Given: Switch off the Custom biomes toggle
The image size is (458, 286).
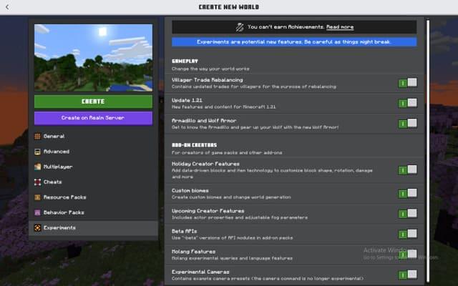Looking at the screenshot, I should (407, 193).
